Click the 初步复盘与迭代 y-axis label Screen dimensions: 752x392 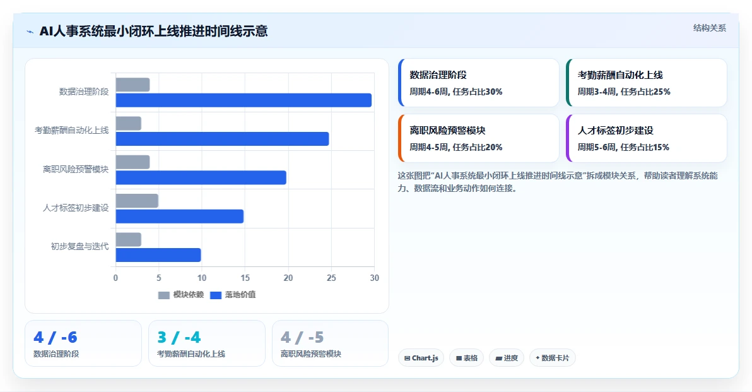pos(79,247)
